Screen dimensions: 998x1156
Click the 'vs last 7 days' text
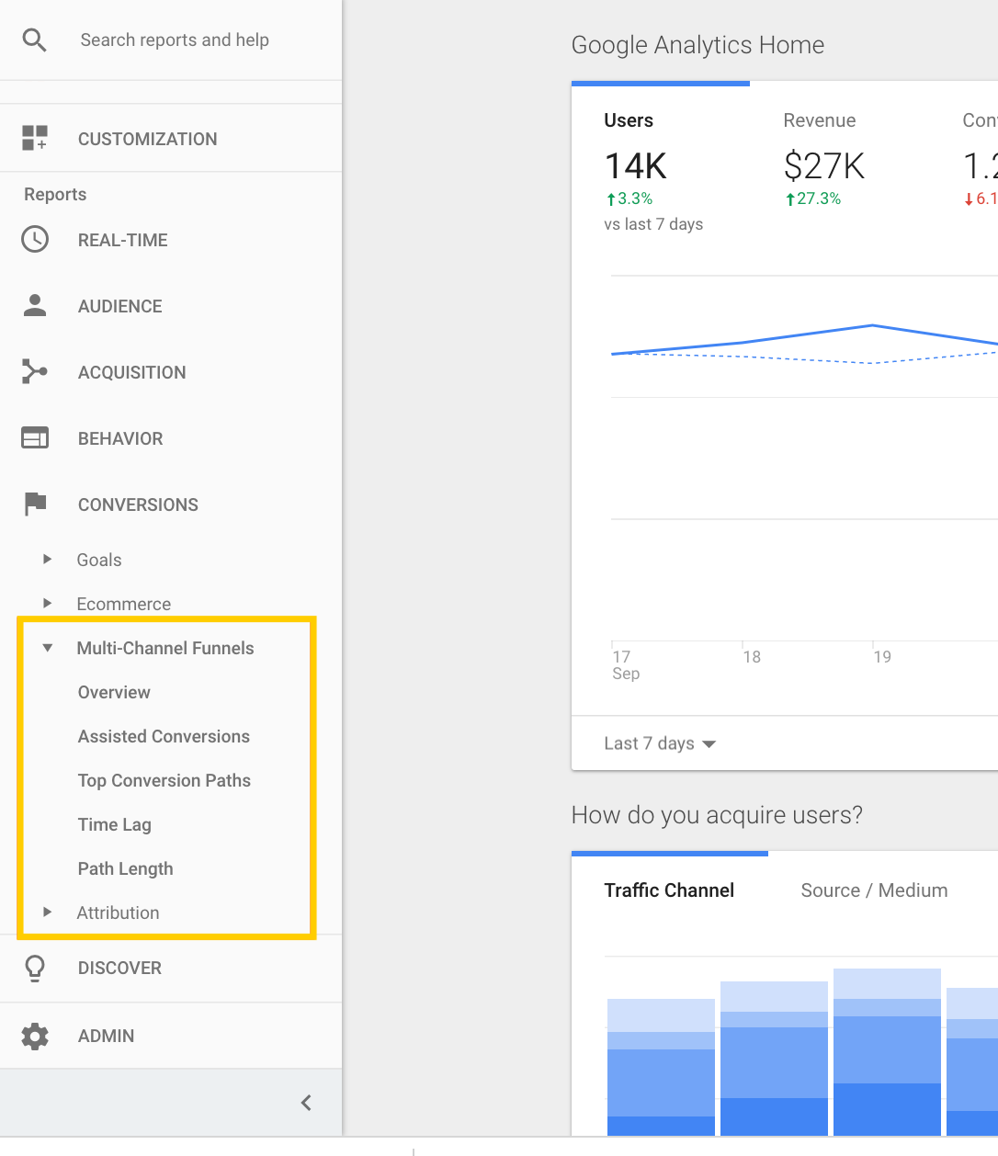pos(653,224)
